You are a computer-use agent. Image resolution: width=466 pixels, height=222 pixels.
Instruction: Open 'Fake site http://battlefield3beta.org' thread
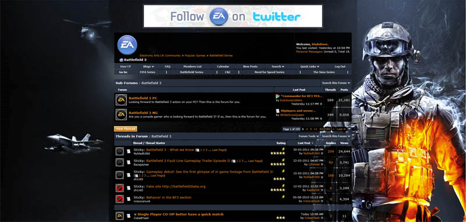point(176,187)
